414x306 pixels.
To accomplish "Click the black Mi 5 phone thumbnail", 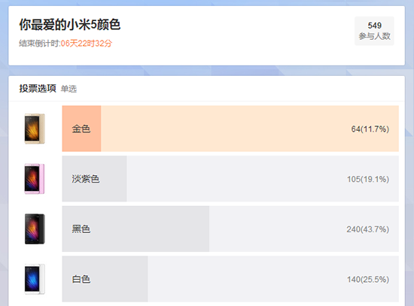I will coord(35,229).
